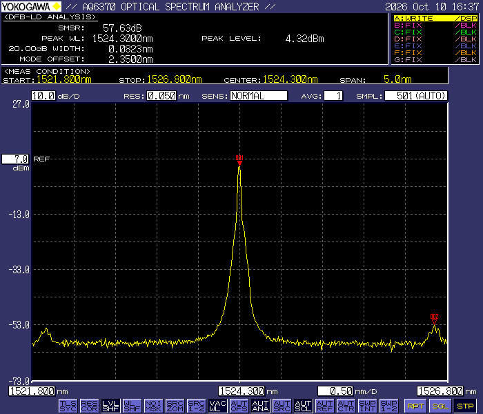Click the PEAK WL value 1524.3000nm
The width and height of the screenshot is (483, 414).
(x=123, y=39)
